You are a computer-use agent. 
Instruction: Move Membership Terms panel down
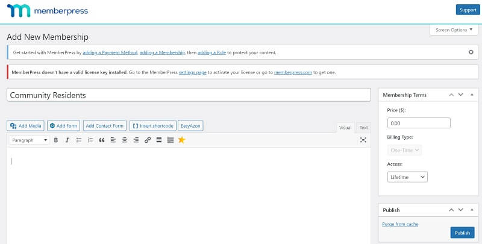click(460, 95)
